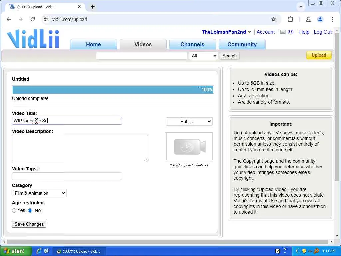Select No for Age-restricted
341x256 pixels.
pos(30,211)
